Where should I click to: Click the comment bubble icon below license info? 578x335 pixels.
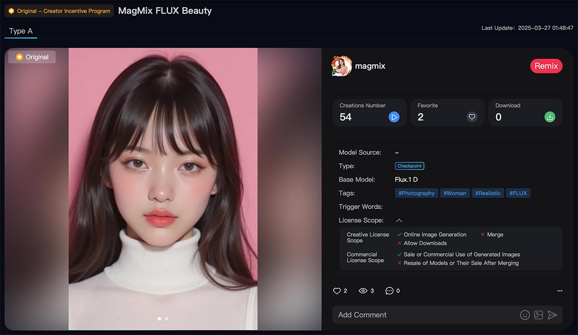click(389, 290)
